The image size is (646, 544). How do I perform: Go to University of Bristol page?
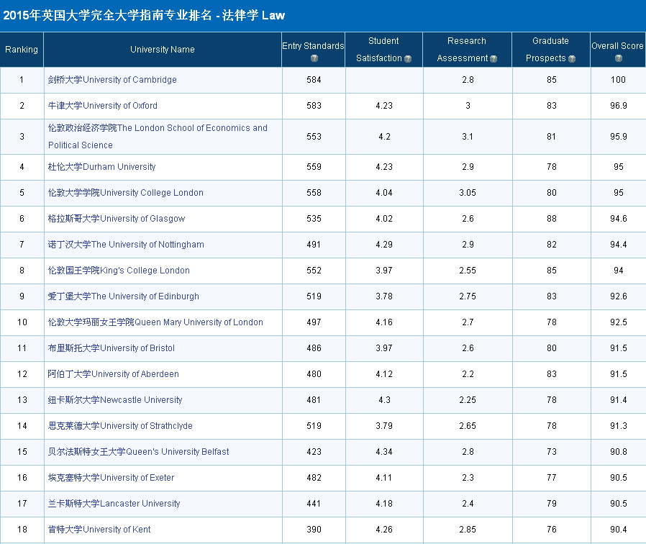coord(112,348)
